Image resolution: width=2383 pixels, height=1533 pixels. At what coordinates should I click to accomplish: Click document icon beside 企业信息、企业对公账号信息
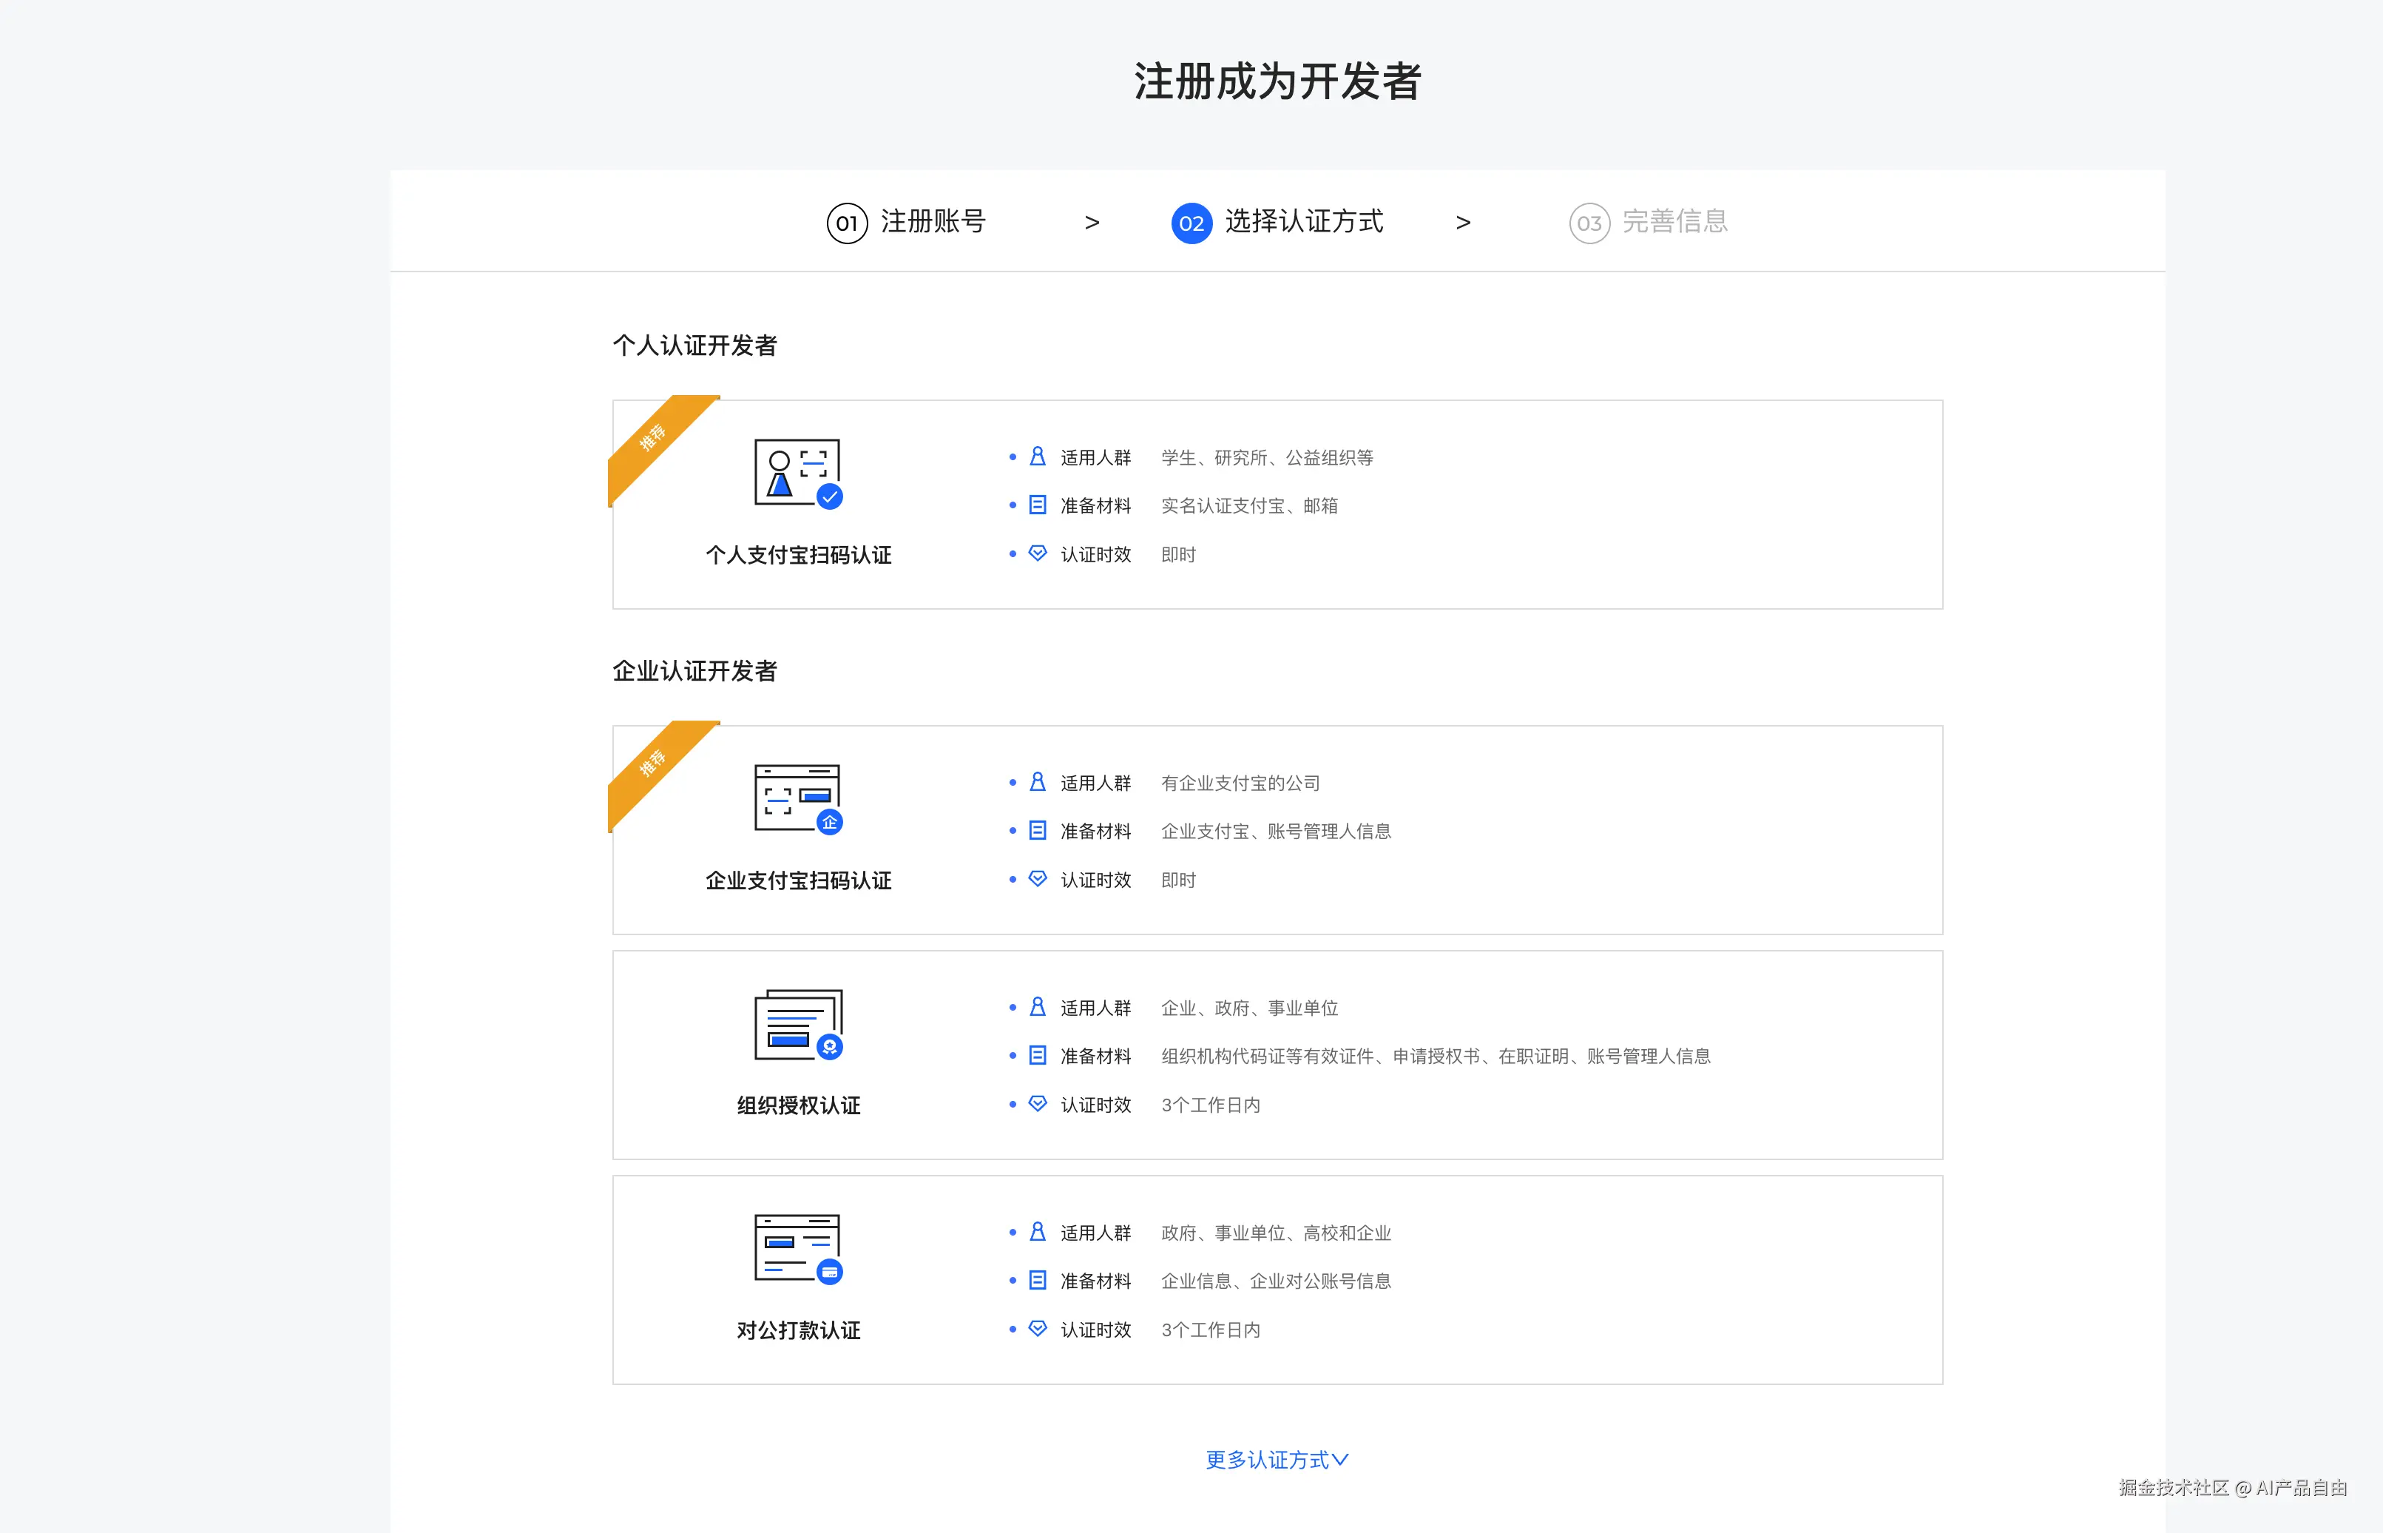coord(1037,1281)
